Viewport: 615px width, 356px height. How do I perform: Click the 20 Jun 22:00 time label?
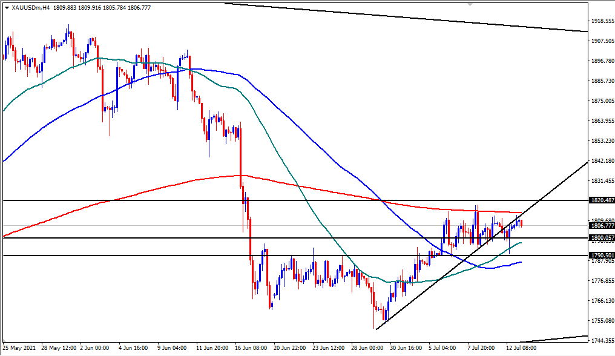(290, 348)
